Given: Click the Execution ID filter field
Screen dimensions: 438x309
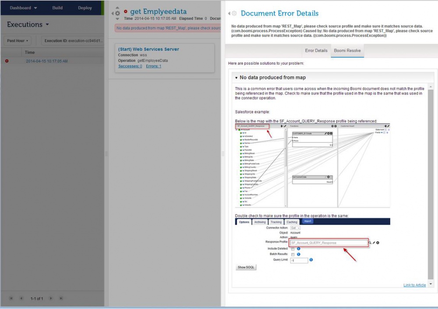Looking at the screenshot, I should (x=73, y=41).
